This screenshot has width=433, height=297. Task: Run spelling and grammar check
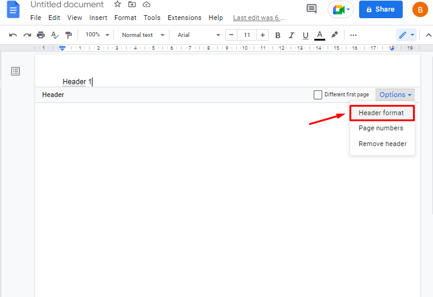tap(55, 35)
